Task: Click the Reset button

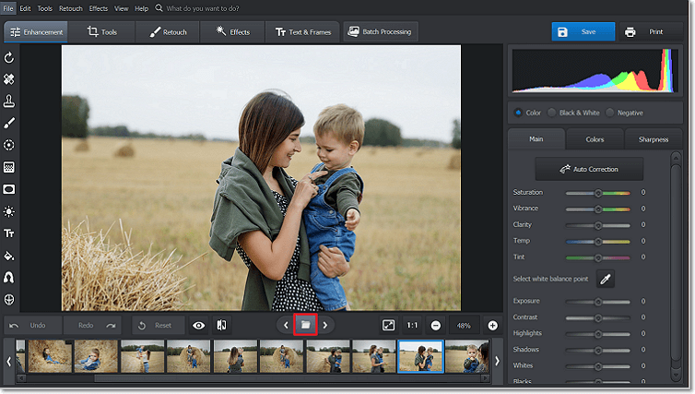Action: pyautogui.click(x=159, y=325)
